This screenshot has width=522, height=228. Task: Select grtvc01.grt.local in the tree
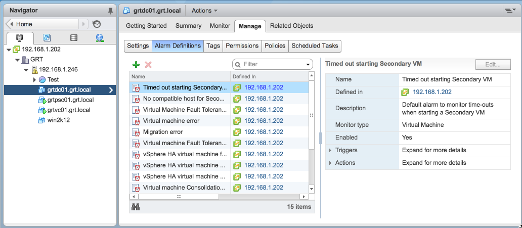pos(69,110)
